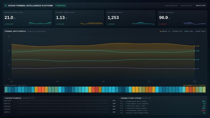Open the 'buoy sync' telemetry nominal event
Screen dimensions: 210x118
click(x=163, y=113)
